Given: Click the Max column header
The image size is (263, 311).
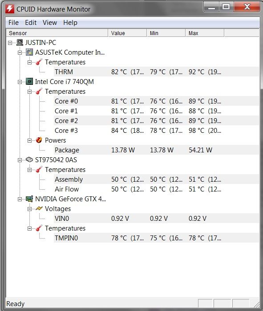Looking at the screenshot, I should 205,33.
